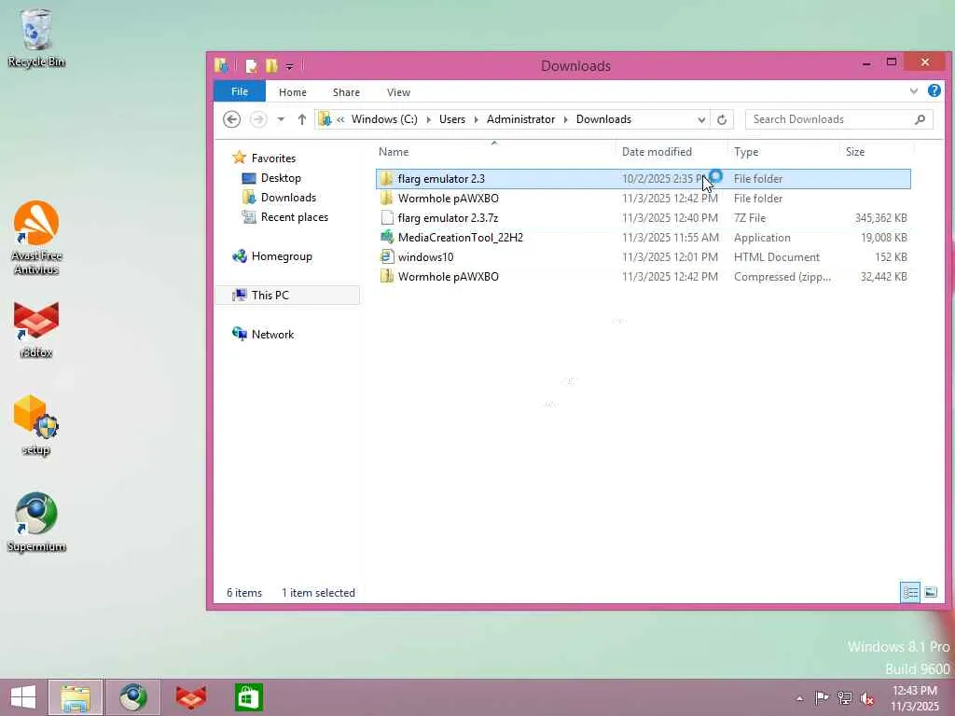
Task: Switch to Details view in status bar
Action: tap(910, 592)
